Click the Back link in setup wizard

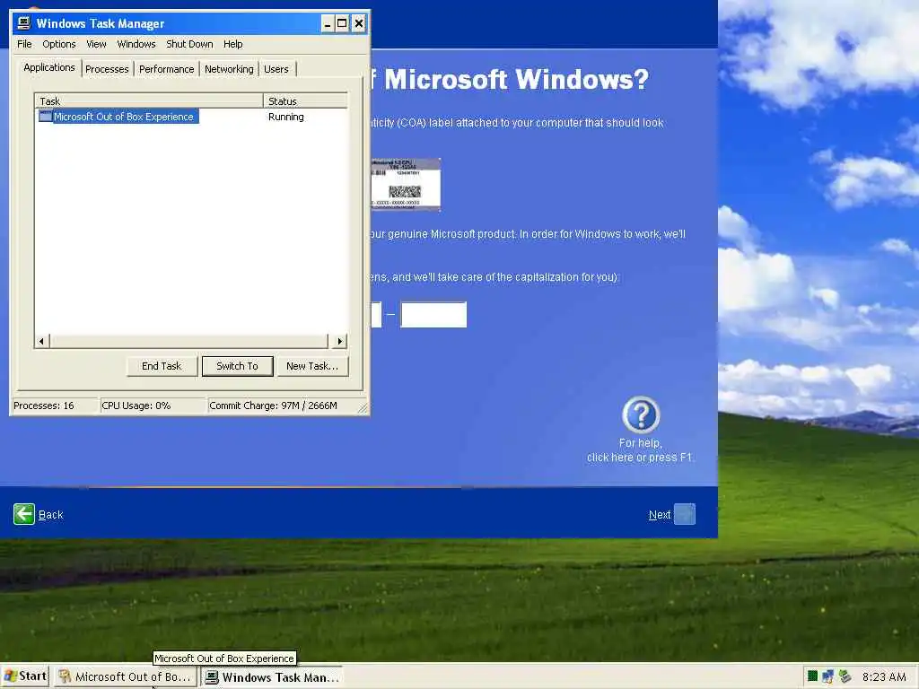point(50,515)
